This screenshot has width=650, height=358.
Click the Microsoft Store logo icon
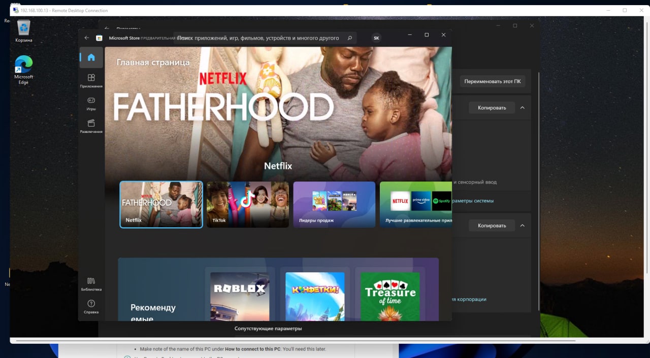100,38
